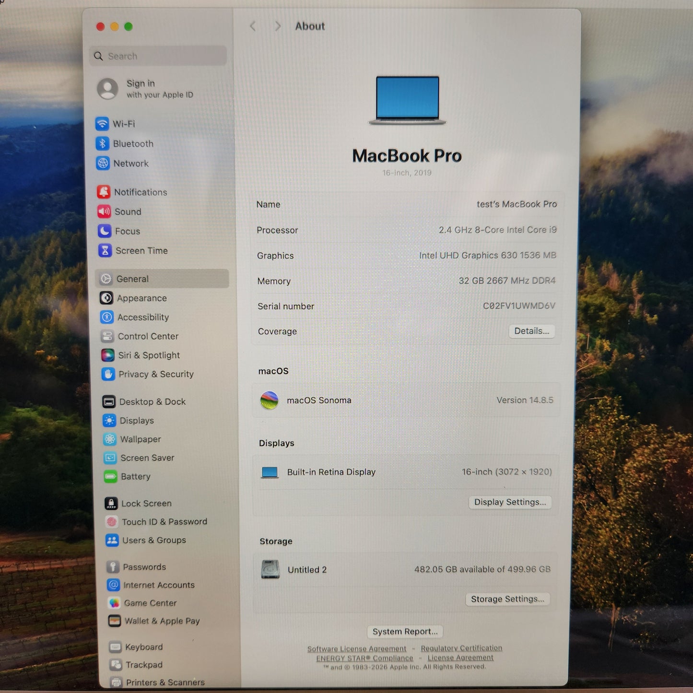Go back with the left chevron
The height and width of the screenshot is (693, 693).
point(253,26)
